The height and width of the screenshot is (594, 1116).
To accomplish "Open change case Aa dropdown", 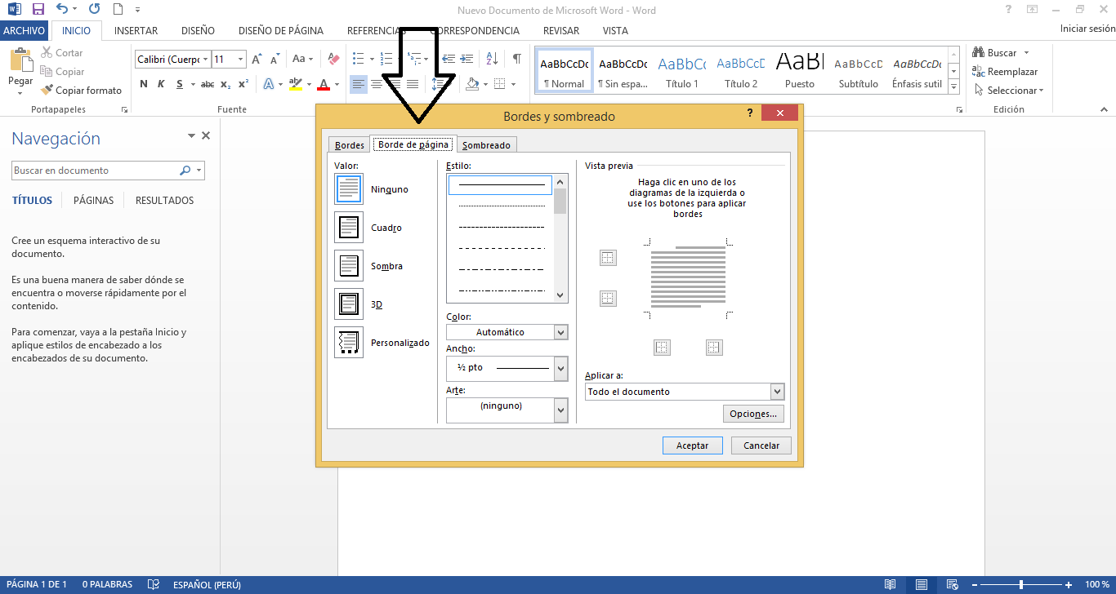I will pyautogui.click(x=302, y=59).
